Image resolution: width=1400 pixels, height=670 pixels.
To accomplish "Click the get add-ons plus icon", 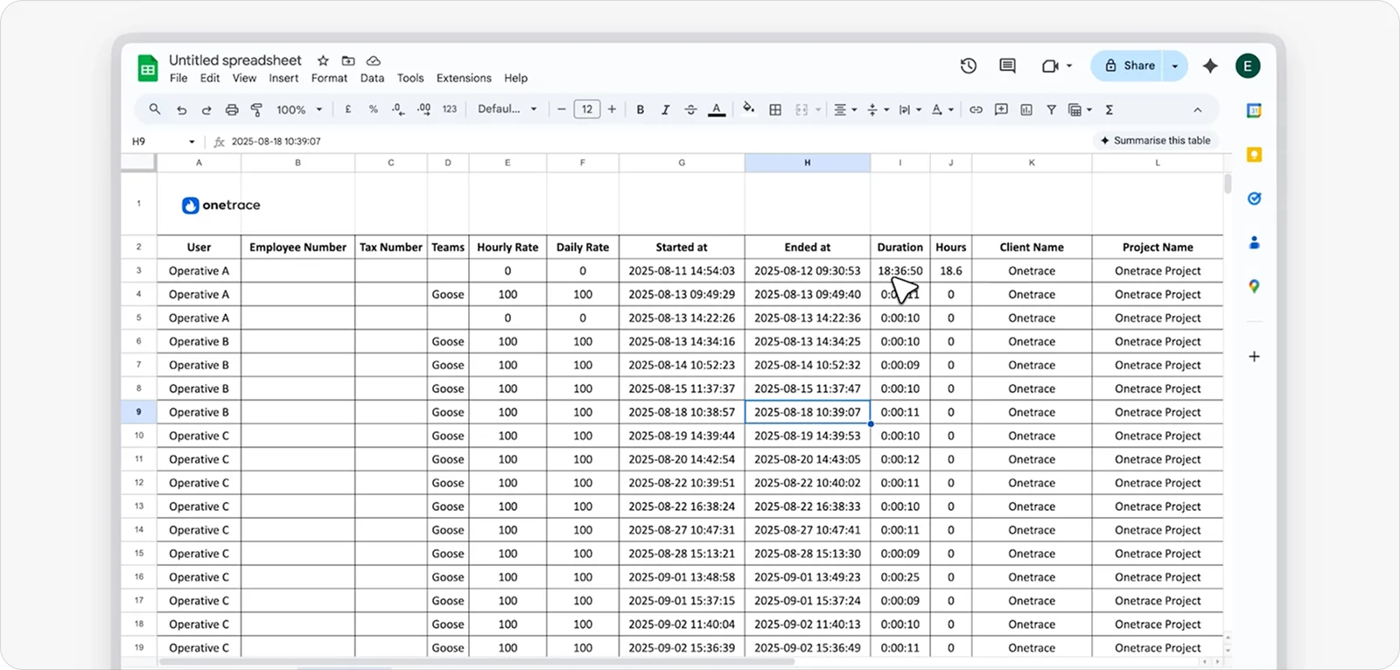I will (x=1254, y=356).
